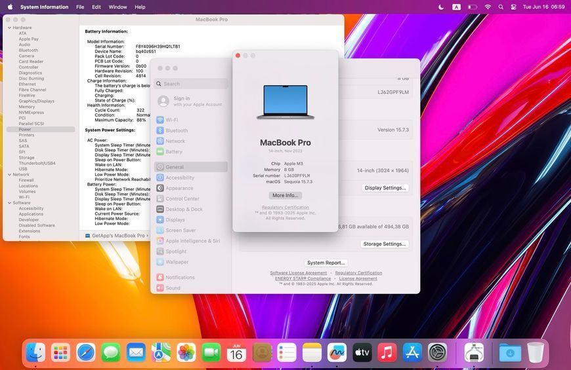Open the input source menu icon
Screen dimensions: 571x370
(456, 7)
